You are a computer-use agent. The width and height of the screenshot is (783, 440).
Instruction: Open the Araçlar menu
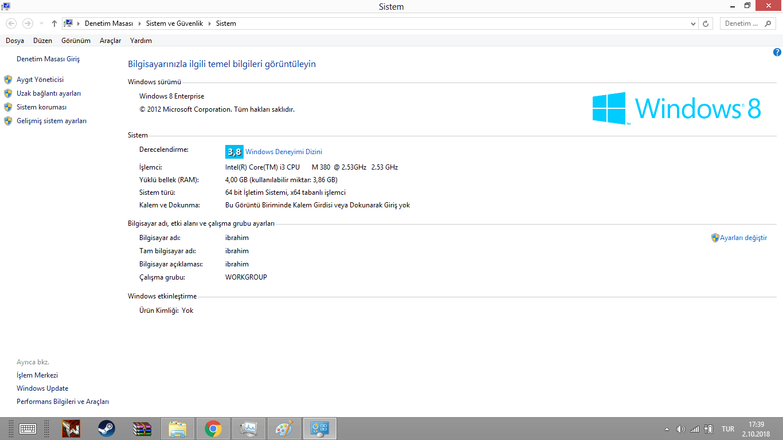point(111,41)
